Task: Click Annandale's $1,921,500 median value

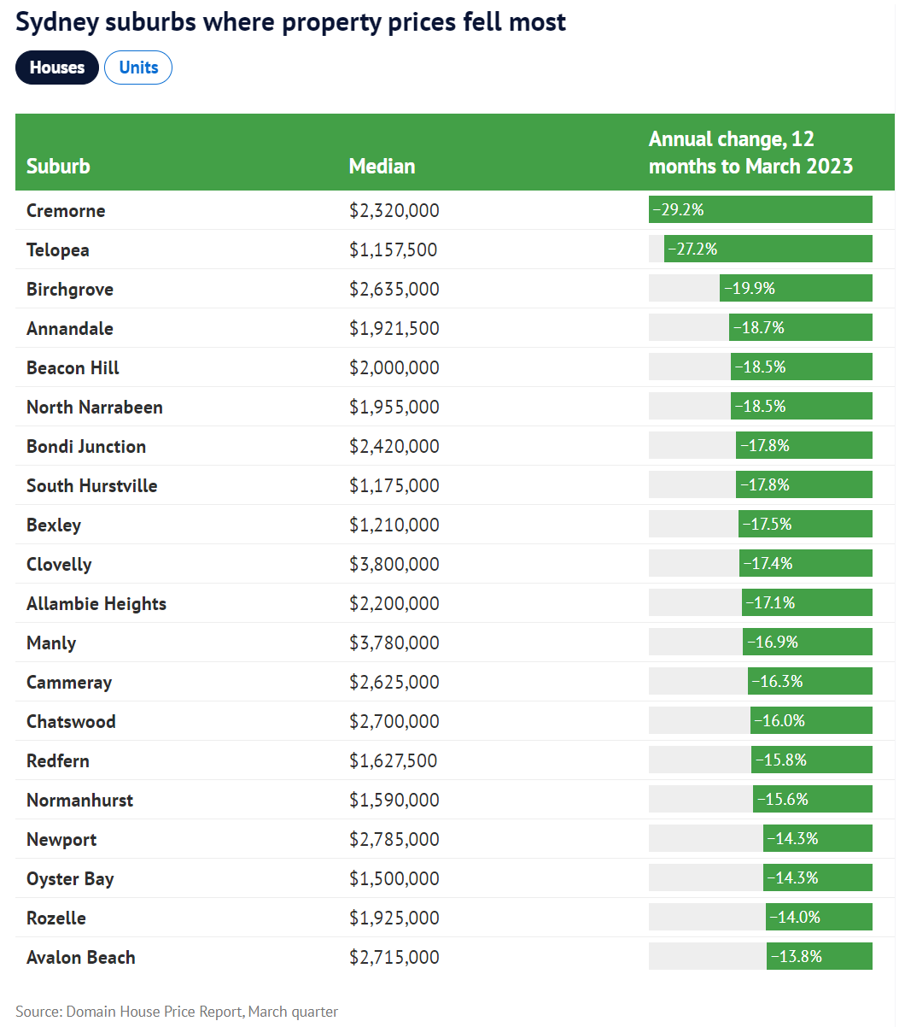Action: [x=394, y=328]
